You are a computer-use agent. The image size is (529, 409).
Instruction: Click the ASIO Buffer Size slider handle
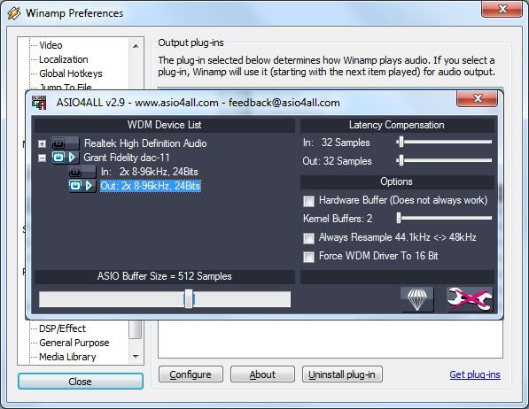[189, 298]
